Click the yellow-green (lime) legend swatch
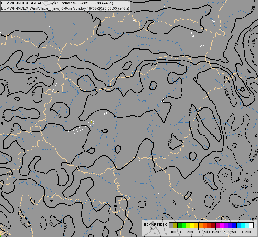 click(x=188, y=225)
